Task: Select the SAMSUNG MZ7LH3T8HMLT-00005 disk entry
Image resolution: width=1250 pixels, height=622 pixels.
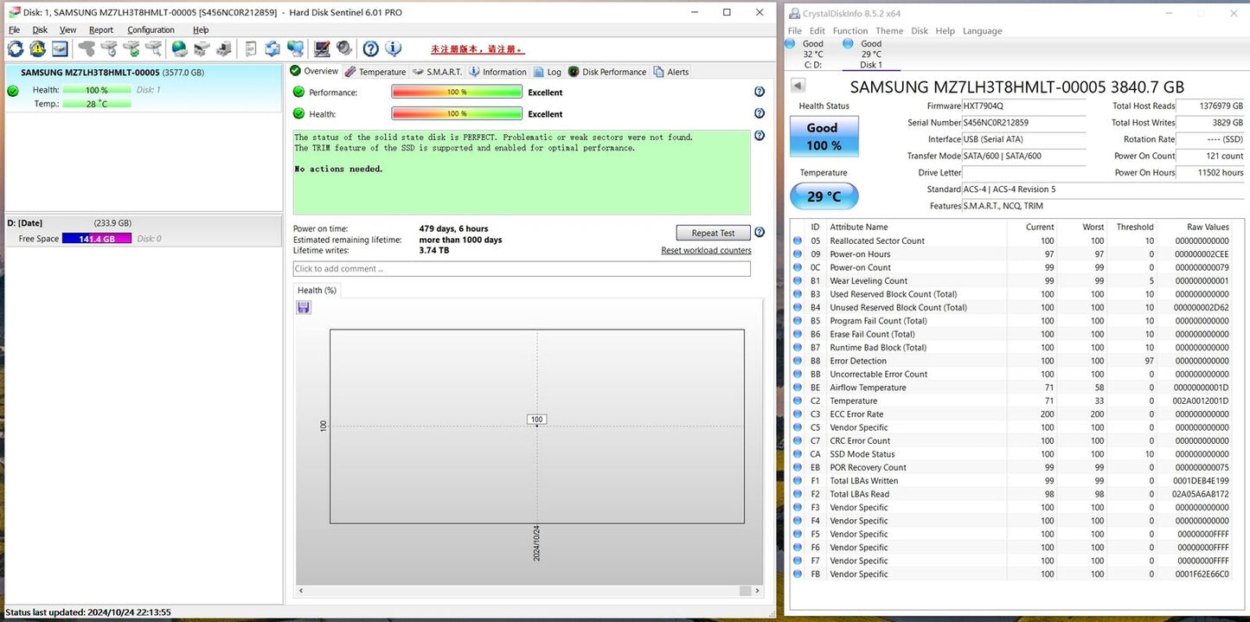Action: tap(144, 87)
